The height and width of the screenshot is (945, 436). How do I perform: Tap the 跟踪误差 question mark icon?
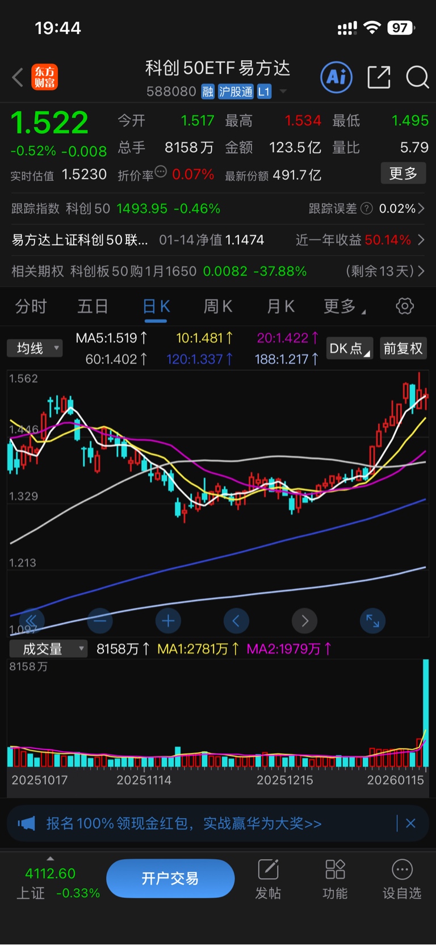(367, 209)
